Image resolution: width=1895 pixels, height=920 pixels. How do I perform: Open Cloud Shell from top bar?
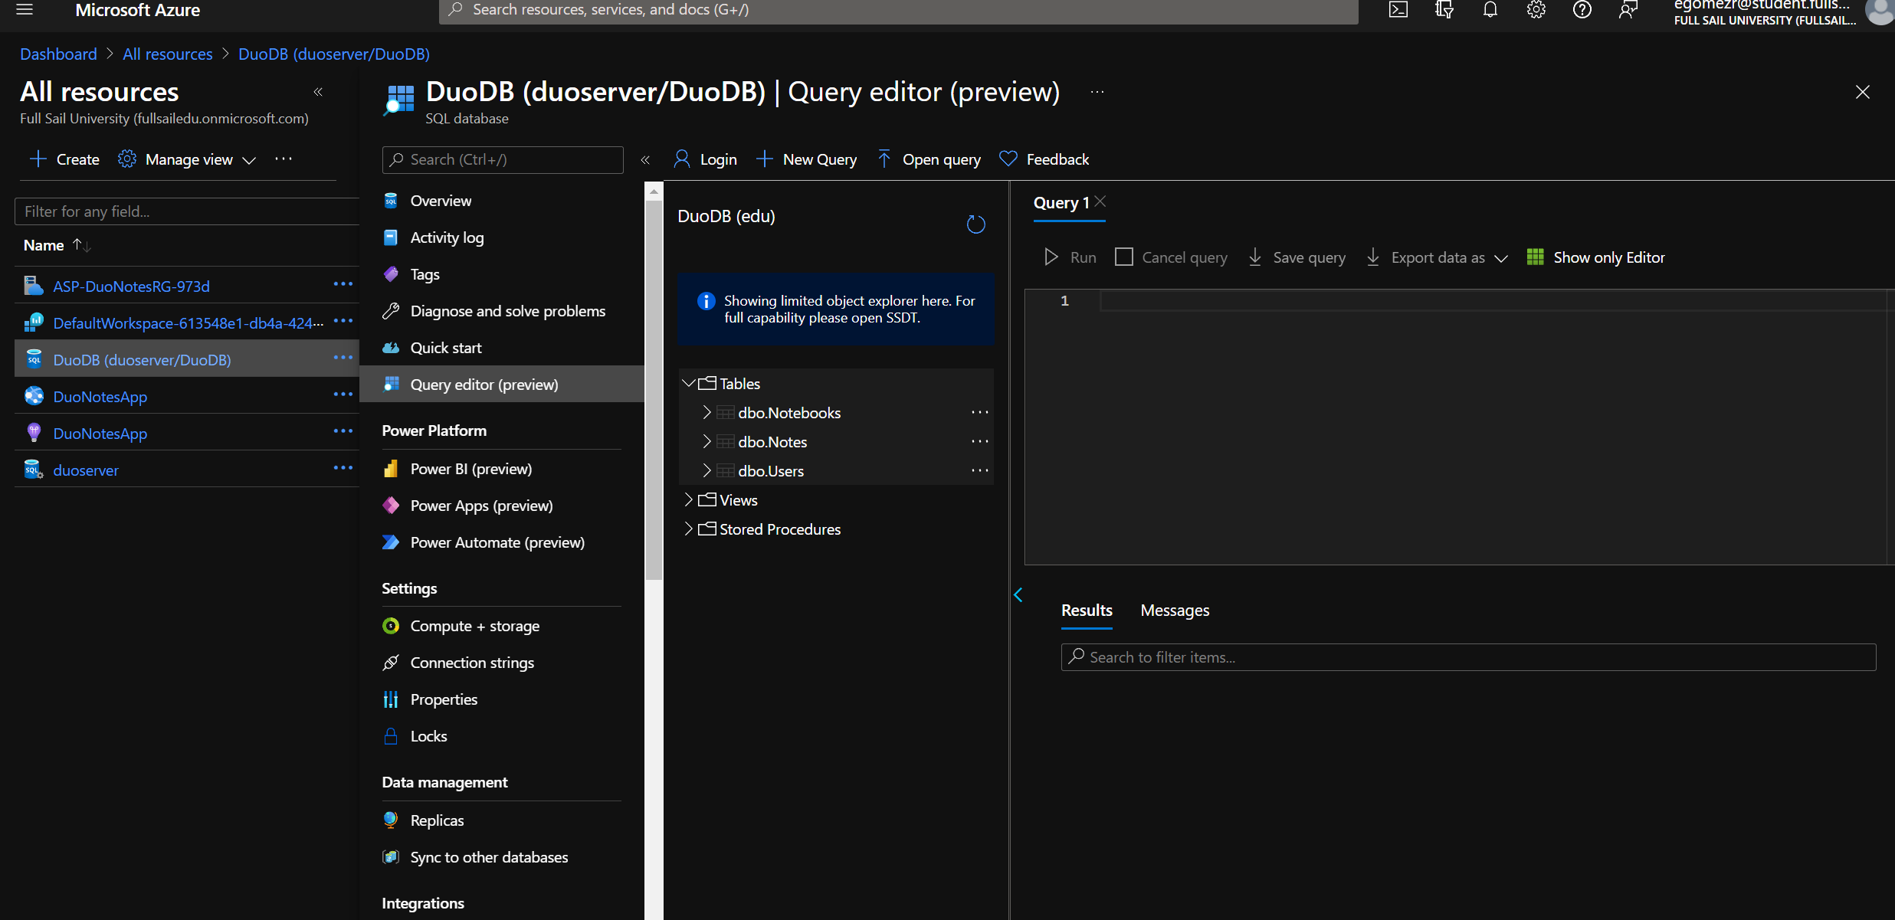point(1398,10)
